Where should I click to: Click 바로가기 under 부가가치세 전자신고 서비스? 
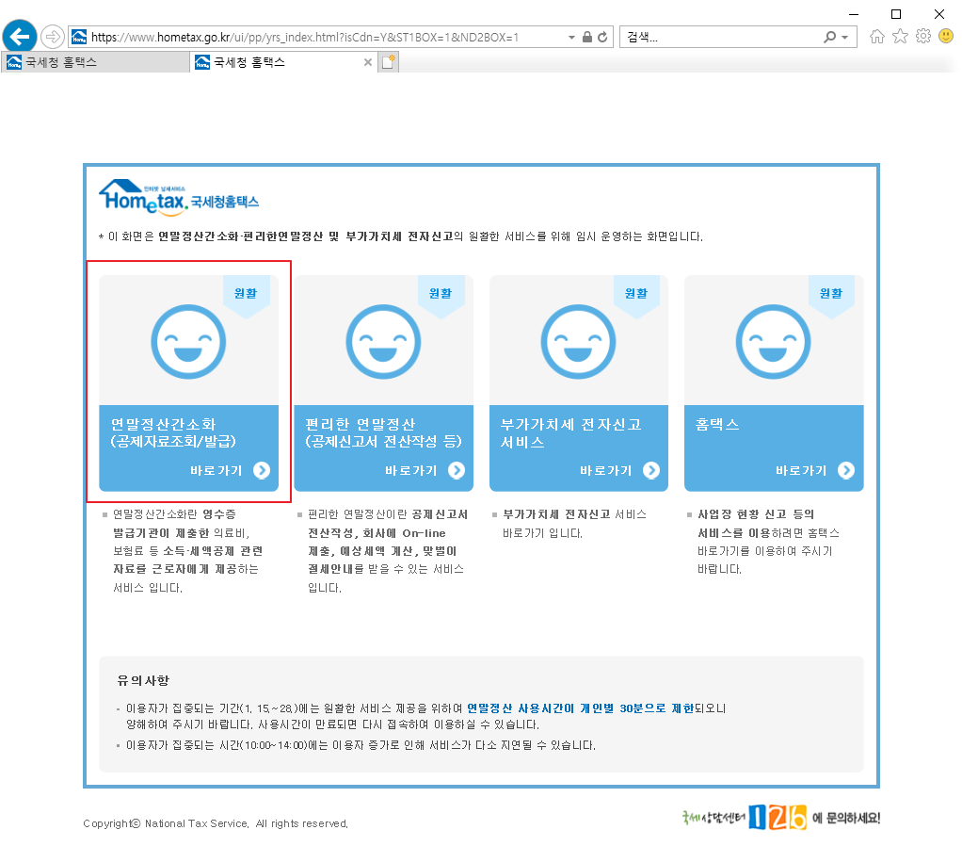(x=606, y=471)
